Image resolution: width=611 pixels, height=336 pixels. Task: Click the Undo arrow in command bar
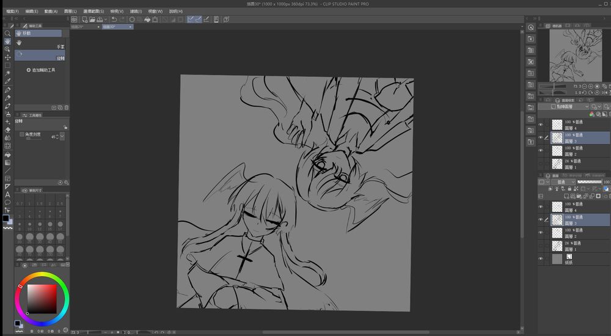pos(114,19)
